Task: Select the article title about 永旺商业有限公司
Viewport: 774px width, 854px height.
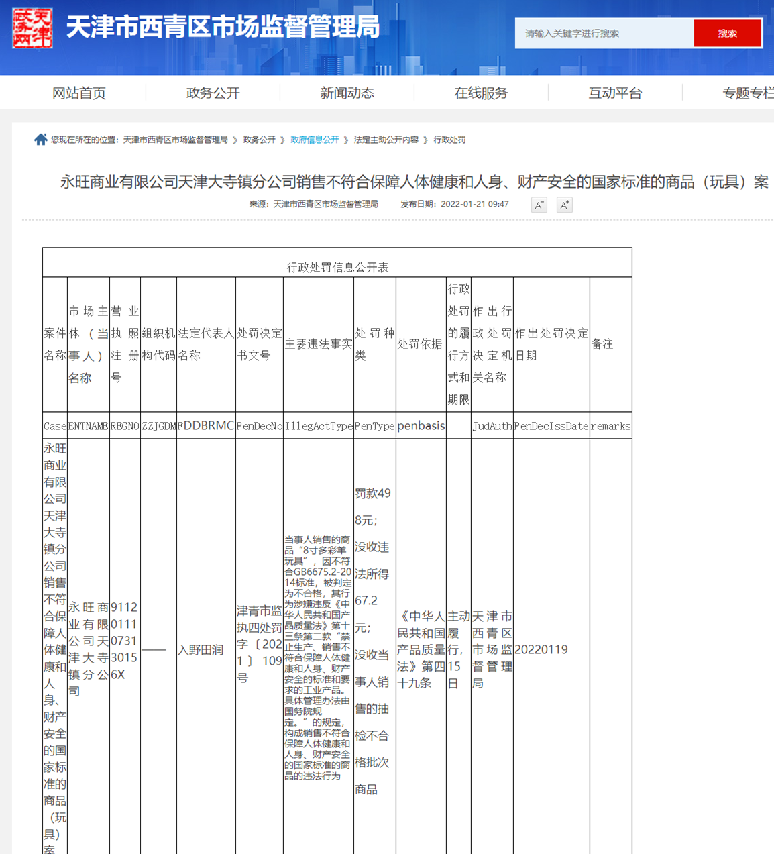Action: [x=414, y=182]
